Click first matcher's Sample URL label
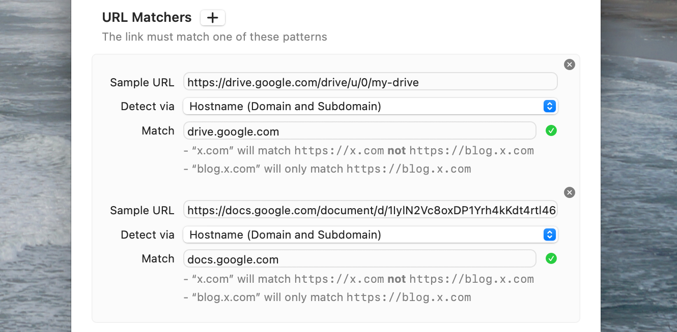This screenshot has width=677, height=332. (x=142, y=82)
